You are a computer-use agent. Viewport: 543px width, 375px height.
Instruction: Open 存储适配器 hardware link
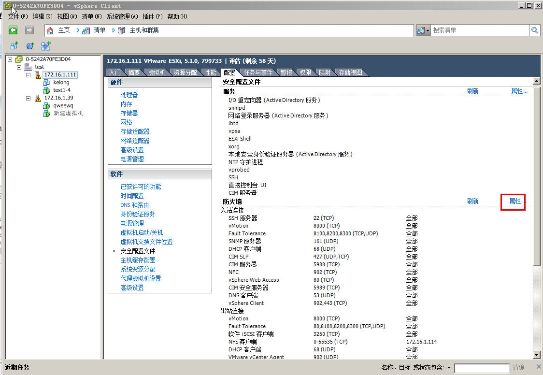coord(135,131)
